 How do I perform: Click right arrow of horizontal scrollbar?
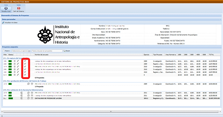(x=220, y=112)
